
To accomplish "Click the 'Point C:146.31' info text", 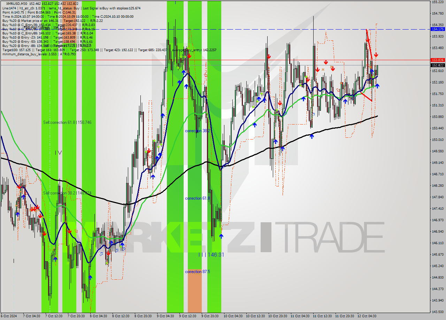I will coord(64,12).
